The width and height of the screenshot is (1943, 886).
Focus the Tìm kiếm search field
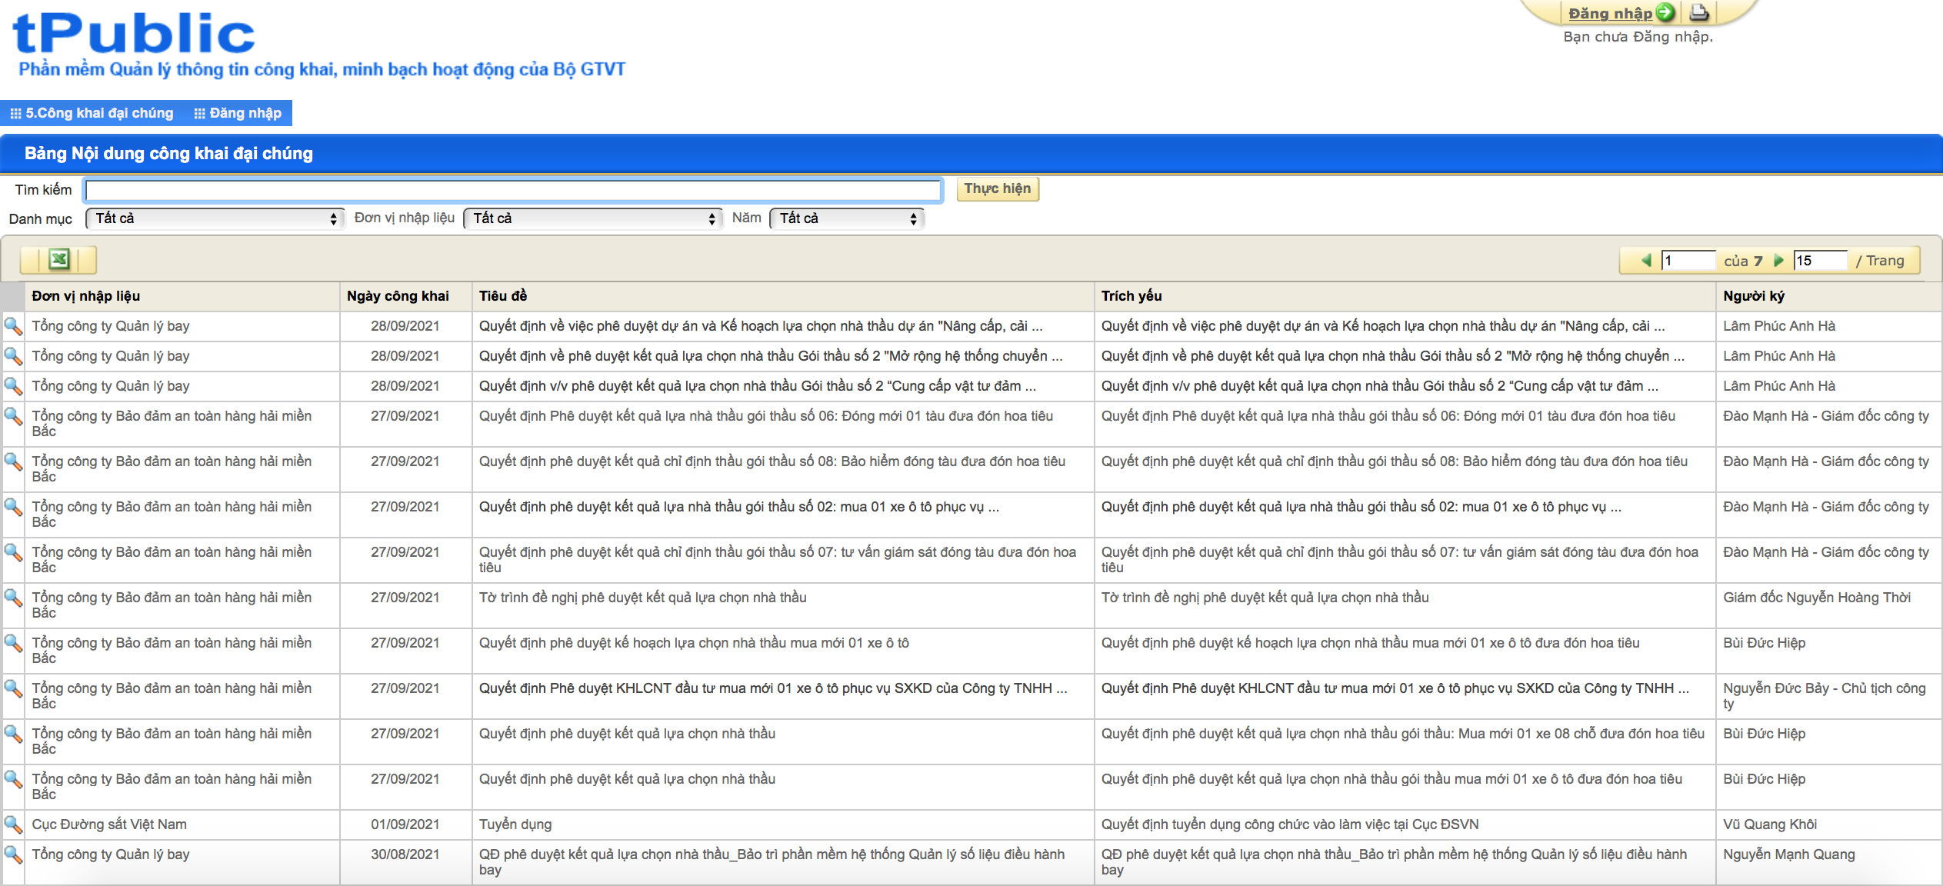tap(513, 190)
